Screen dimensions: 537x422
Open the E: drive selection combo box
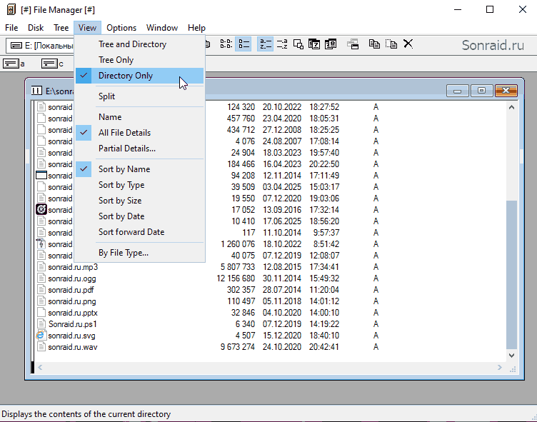point(41,45)
